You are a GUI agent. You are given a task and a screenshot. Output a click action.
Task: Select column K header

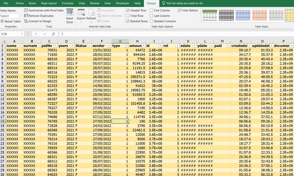point(188,41)
